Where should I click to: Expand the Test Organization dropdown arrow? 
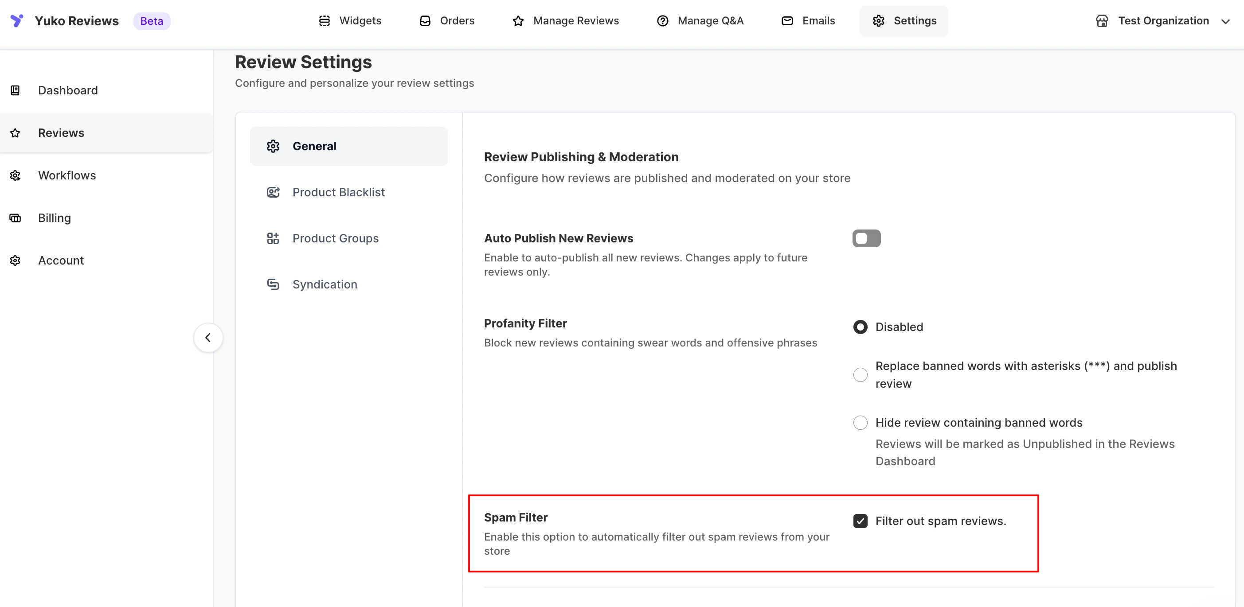pyautogui.click(x=1225, y=21)
